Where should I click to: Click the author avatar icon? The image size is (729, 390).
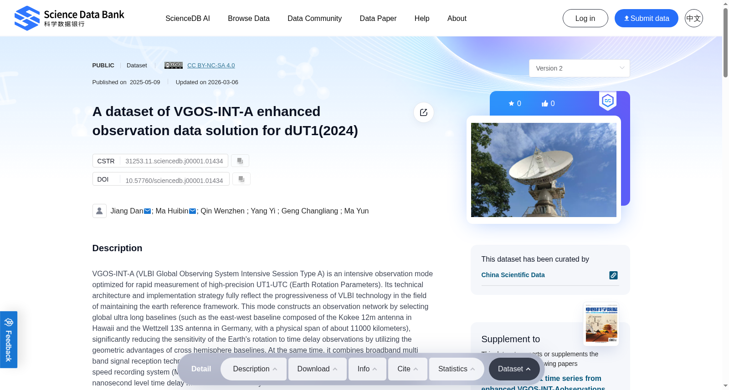tap(99, 211)
